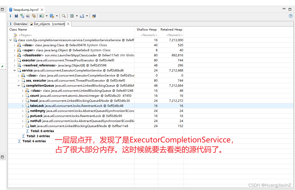Viewport: 295px width, 190px height.
Task: Open dropdown arrow beside Group Result By
Action: tap(77, 16)
